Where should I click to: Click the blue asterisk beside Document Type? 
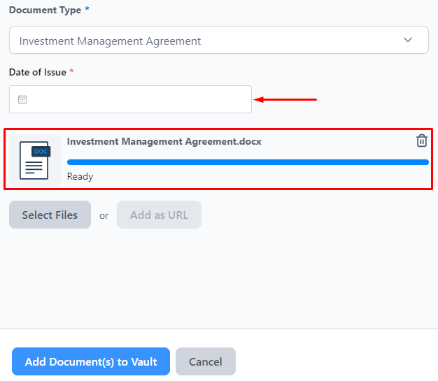[x=87, y=8]
